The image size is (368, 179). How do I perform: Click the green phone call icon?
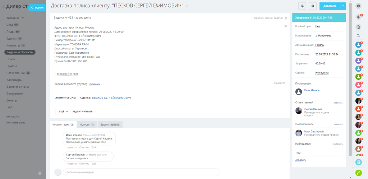[x=358, y=173]
